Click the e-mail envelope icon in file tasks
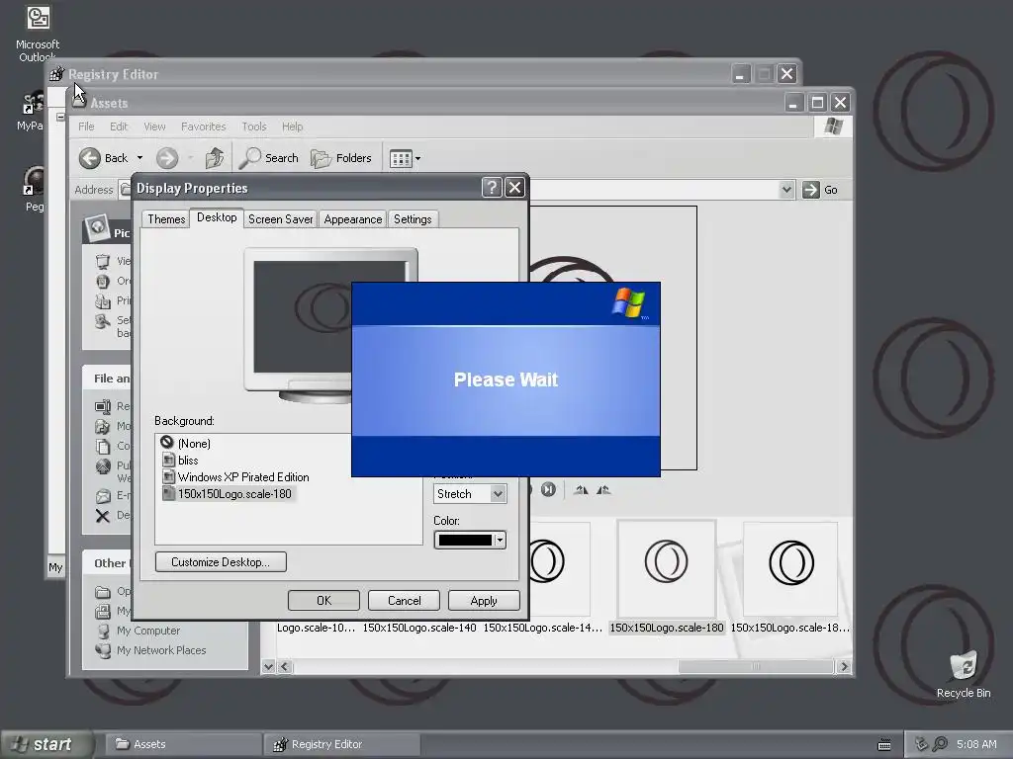Image resolution: width=1013 pixels, height=759 pixels. click(x=103, y=496)
